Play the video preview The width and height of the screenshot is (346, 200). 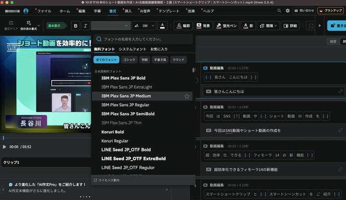point(4,147)
